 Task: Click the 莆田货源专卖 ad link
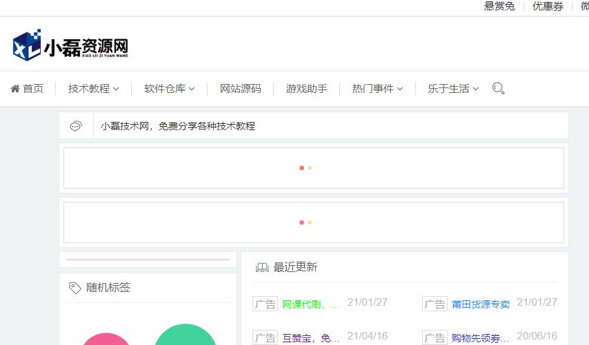coord(481,304)
